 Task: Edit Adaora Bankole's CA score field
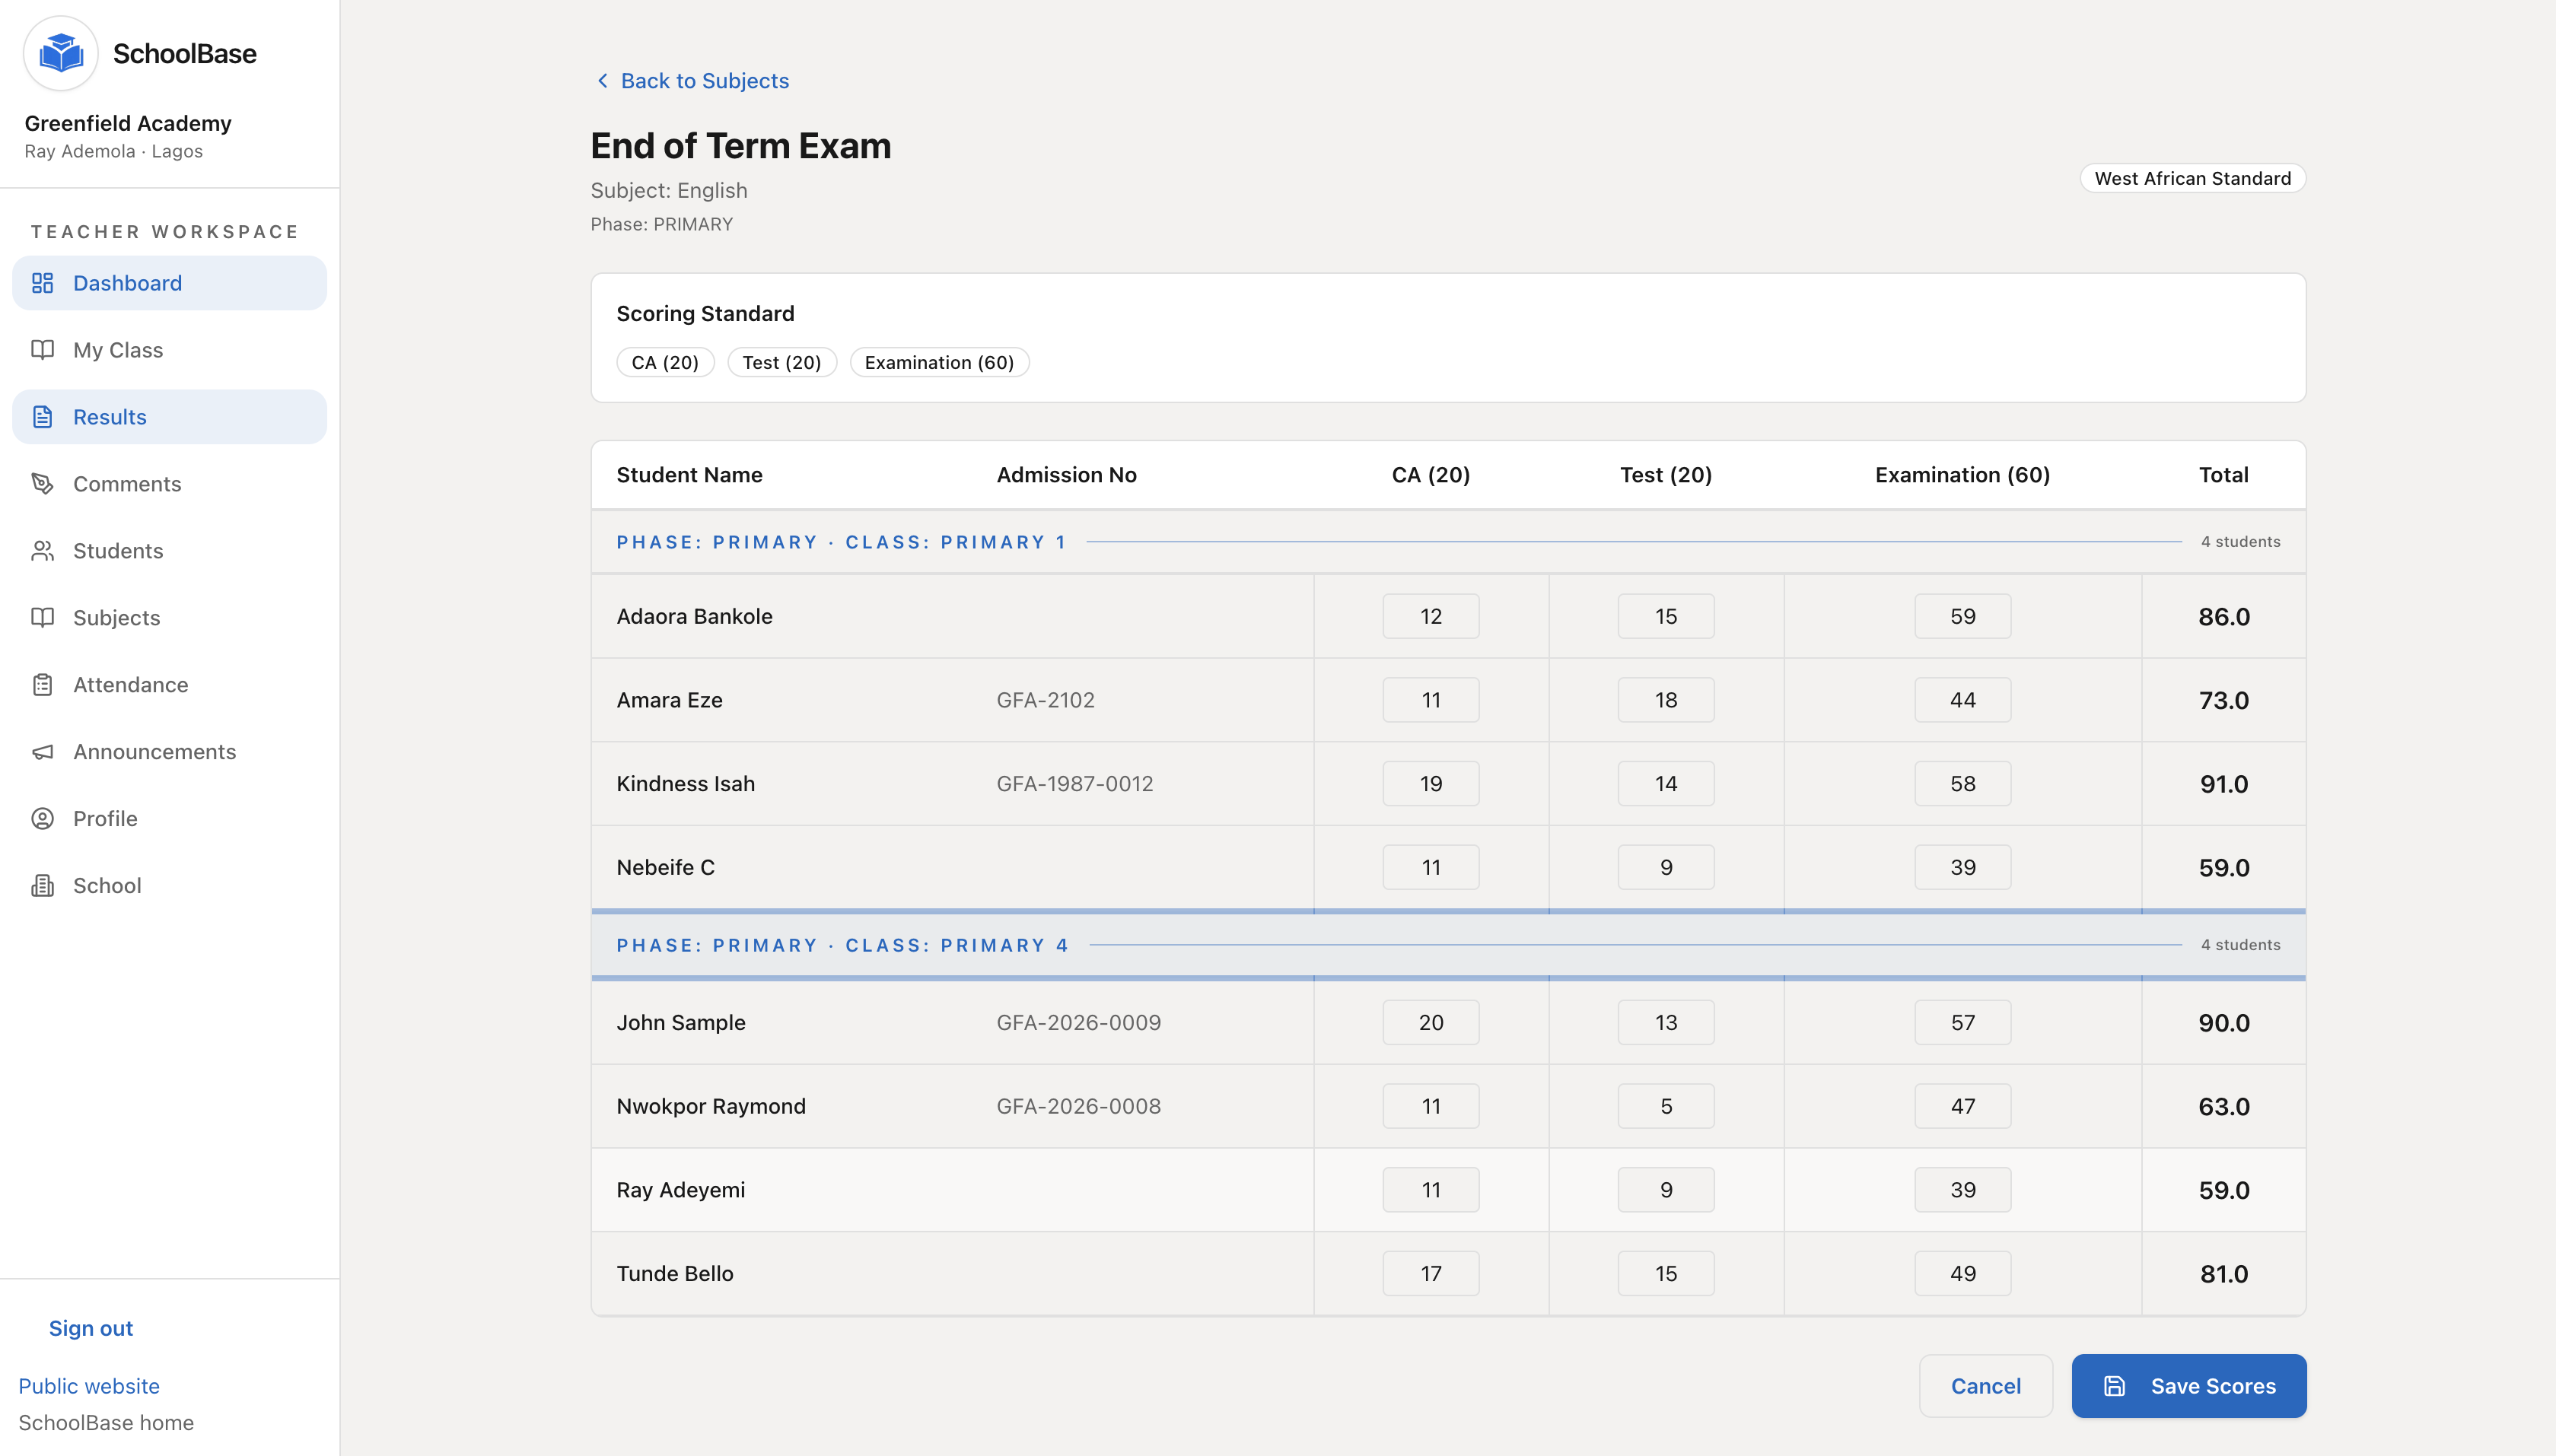[x=1430, y=616]
